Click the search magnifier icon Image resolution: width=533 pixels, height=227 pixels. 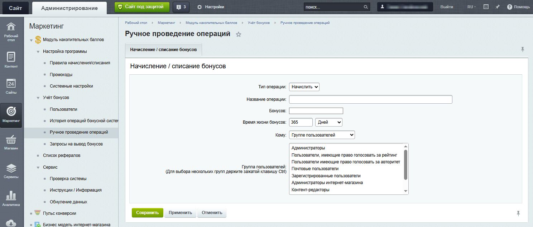point(366,7)
